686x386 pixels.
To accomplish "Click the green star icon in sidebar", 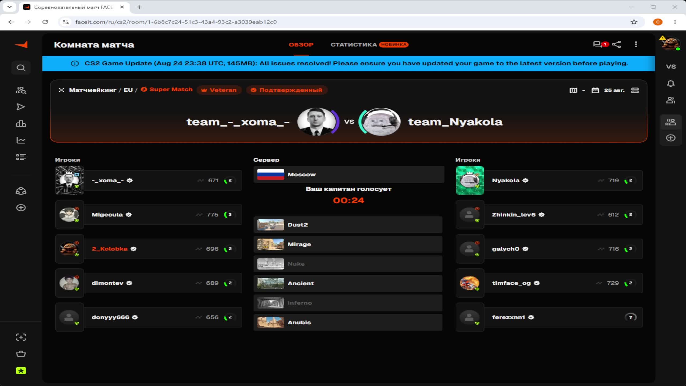I will (x=21, y=371).
